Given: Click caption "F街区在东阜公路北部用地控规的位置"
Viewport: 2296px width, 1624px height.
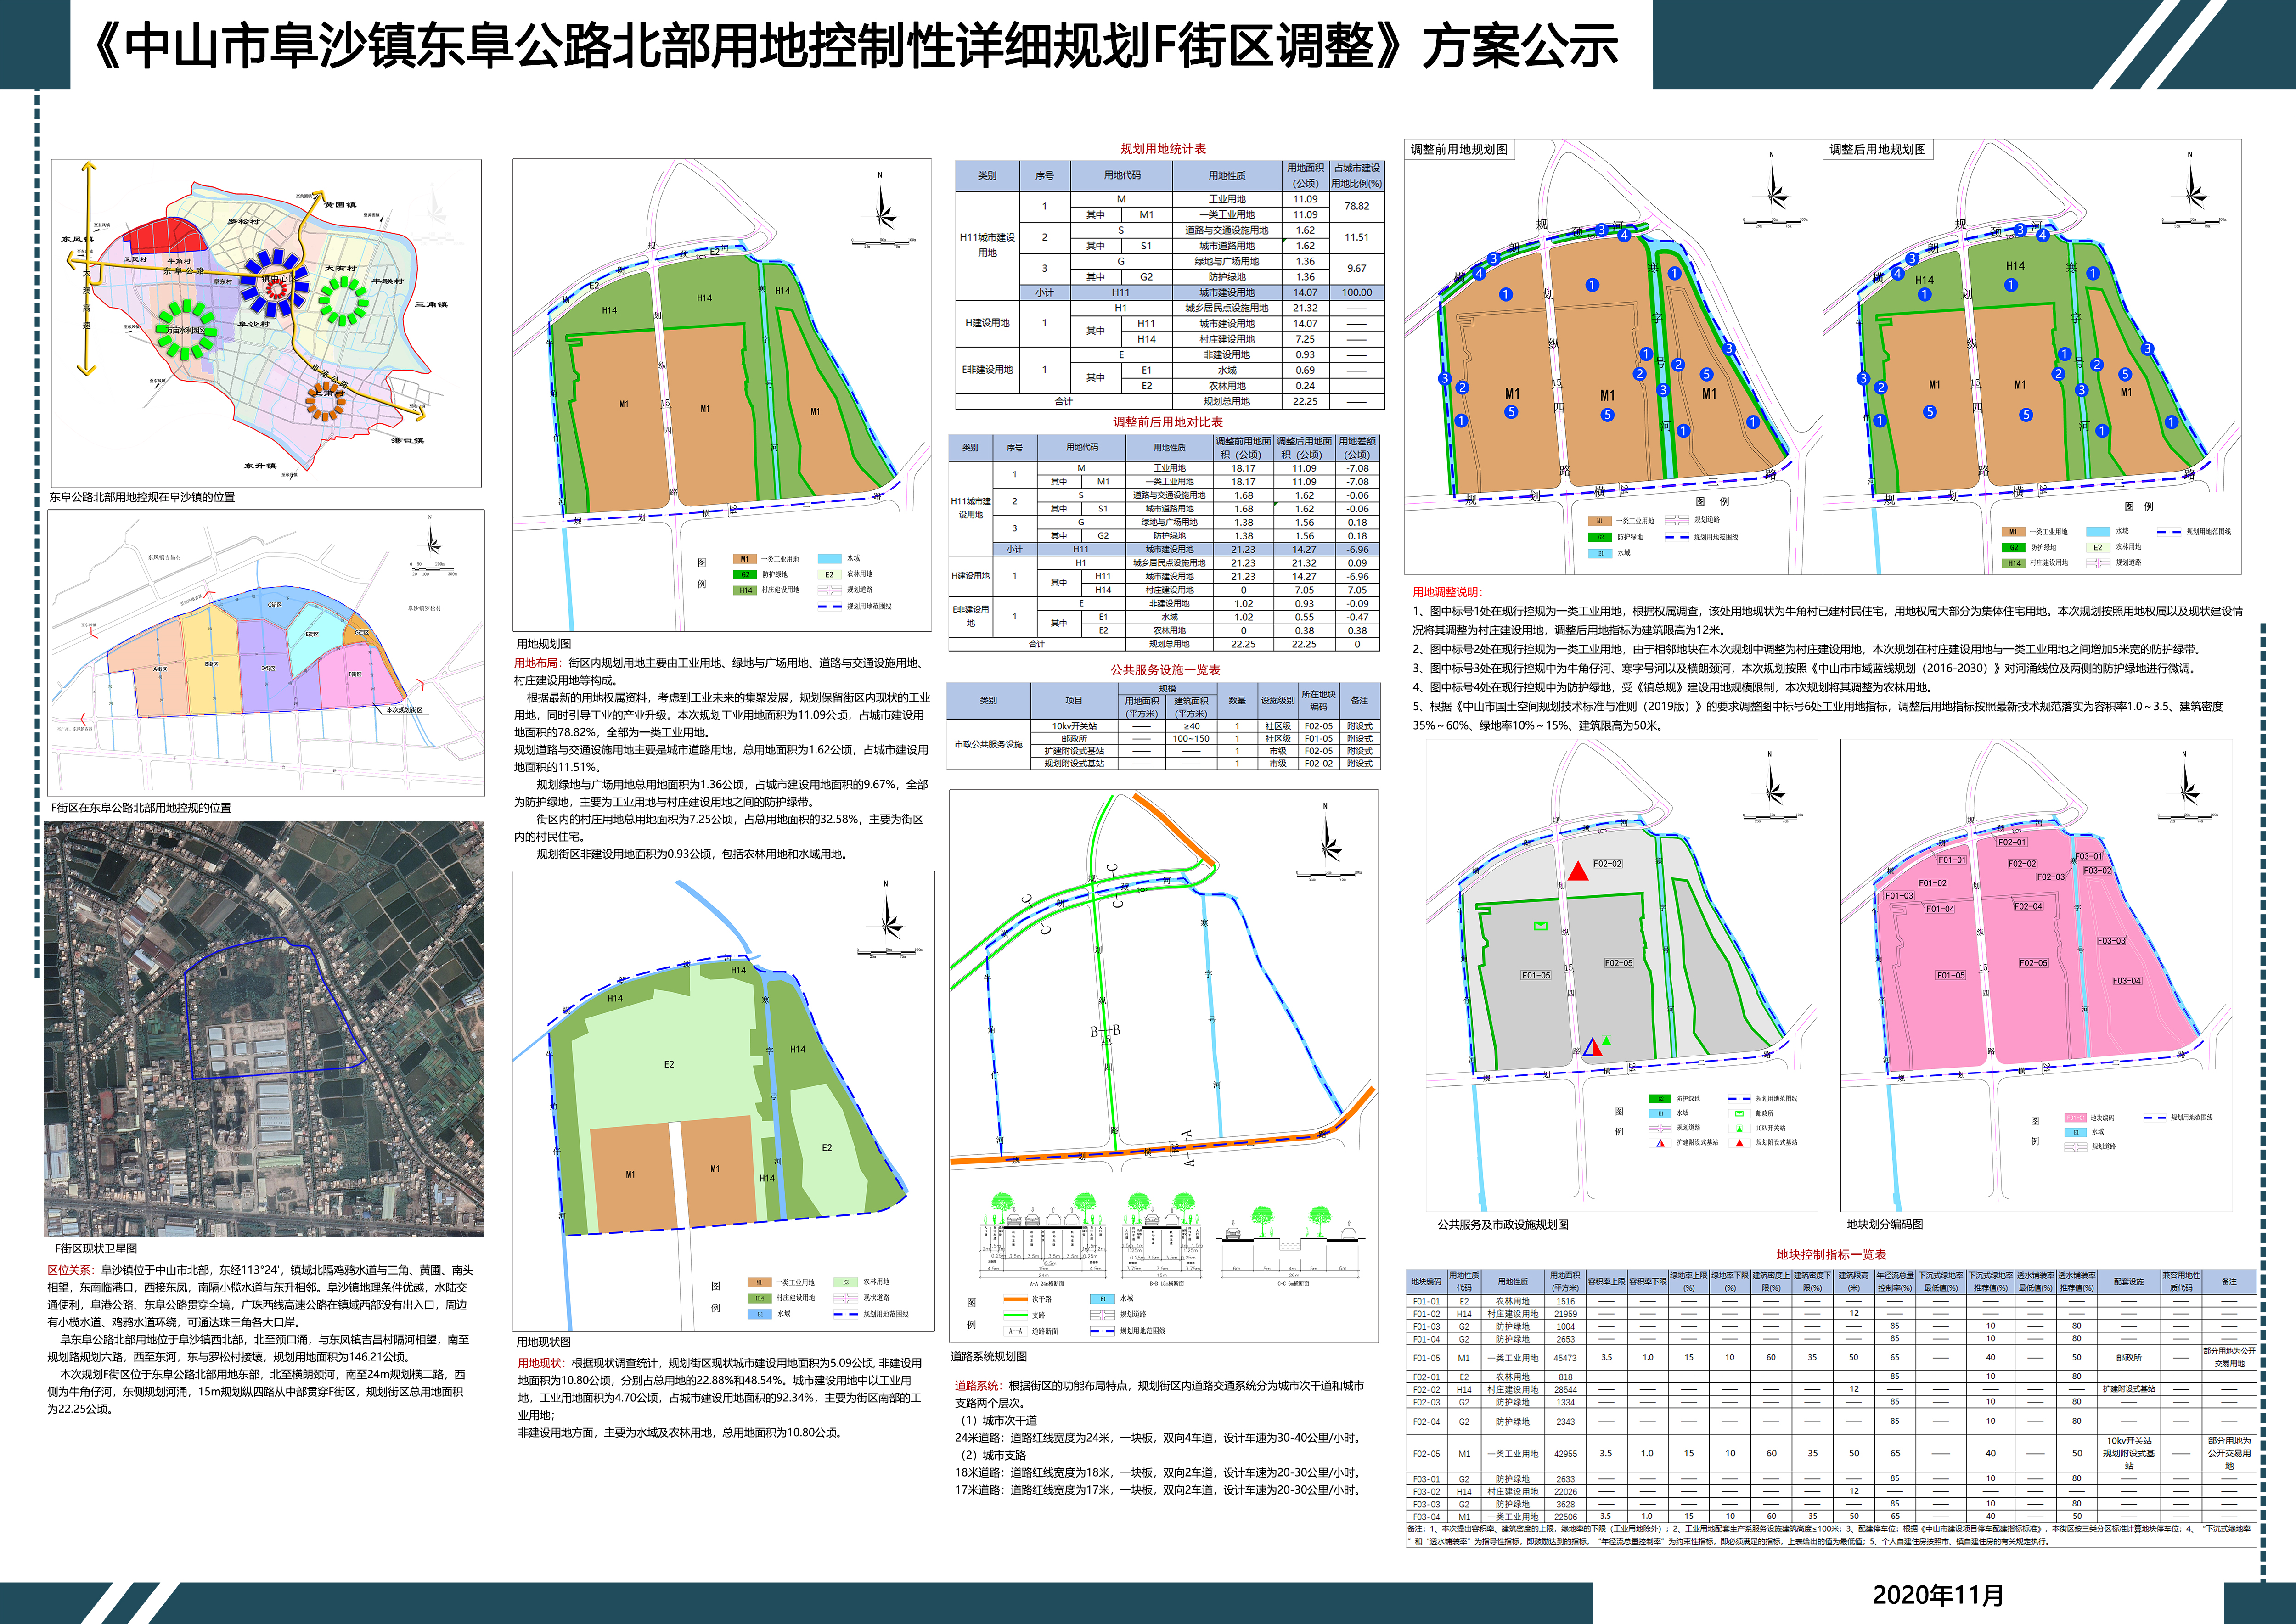Looking at the screenshot, I should click(x=141, y=808).
